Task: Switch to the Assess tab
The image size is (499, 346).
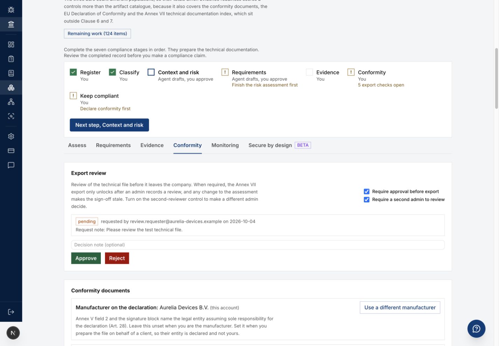Action: (x=77, y=145)
